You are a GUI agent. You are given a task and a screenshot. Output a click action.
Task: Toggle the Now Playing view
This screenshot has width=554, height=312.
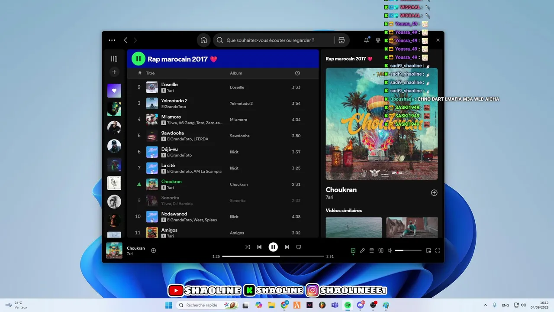pyautogui.click(x=353, y=250)
